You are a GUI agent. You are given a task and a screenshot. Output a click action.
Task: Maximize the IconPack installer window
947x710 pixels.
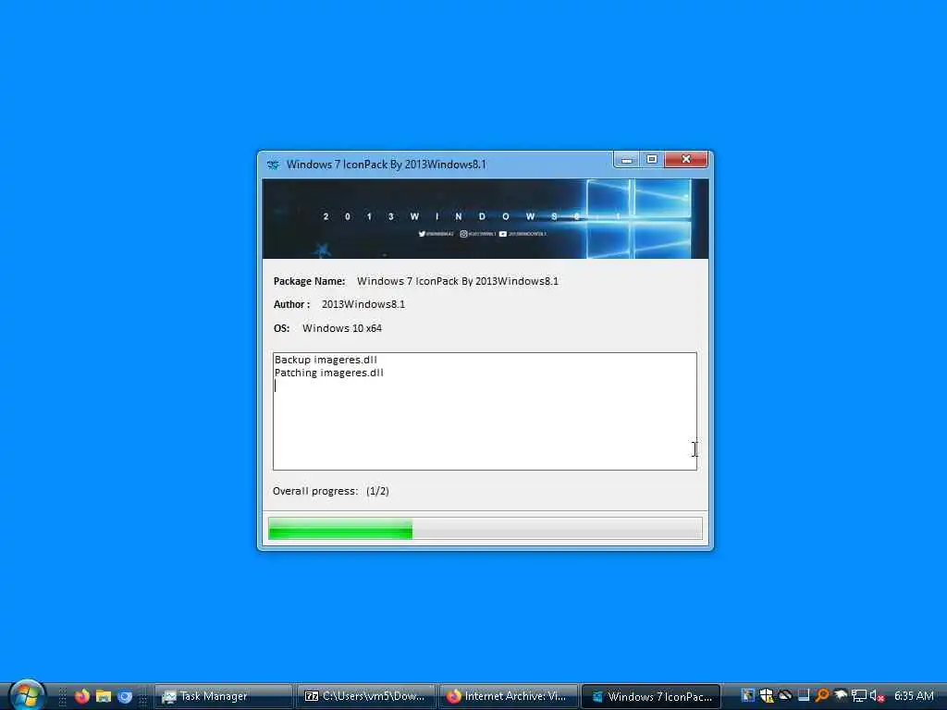652,159
